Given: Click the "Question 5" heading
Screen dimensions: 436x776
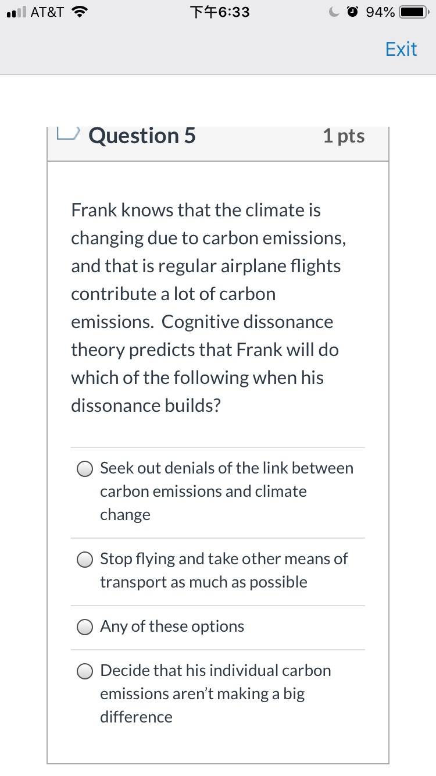Looking at the screenshot, I should coord(142,136).
